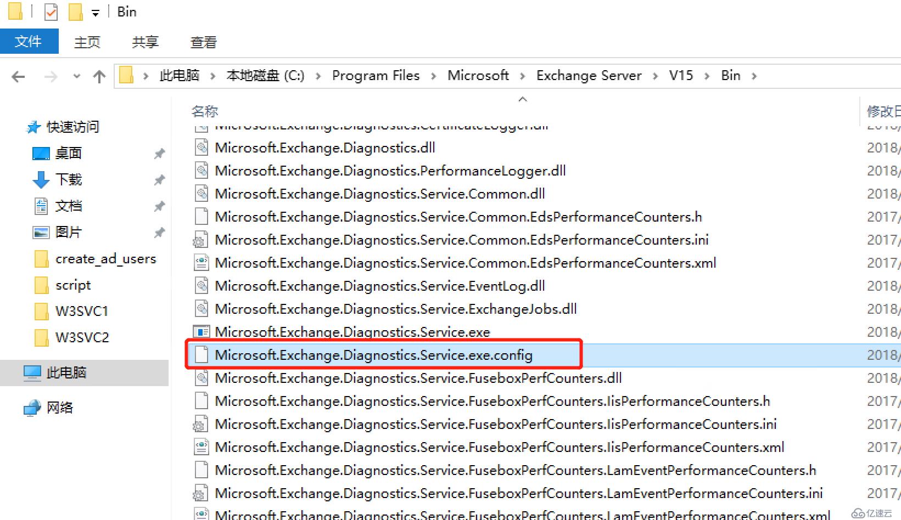
Task: Switch to the 查看 ribbon tab
Action: pos(204,42)
